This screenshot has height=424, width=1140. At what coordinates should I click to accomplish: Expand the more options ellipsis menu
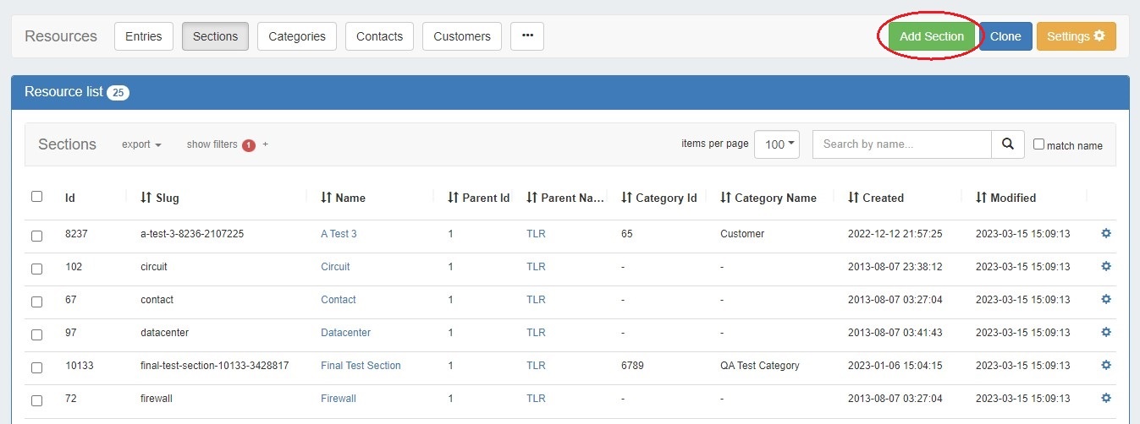pos(527,36)
